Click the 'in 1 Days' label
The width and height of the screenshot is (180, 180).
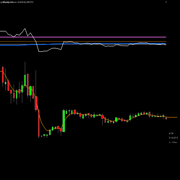173,142
